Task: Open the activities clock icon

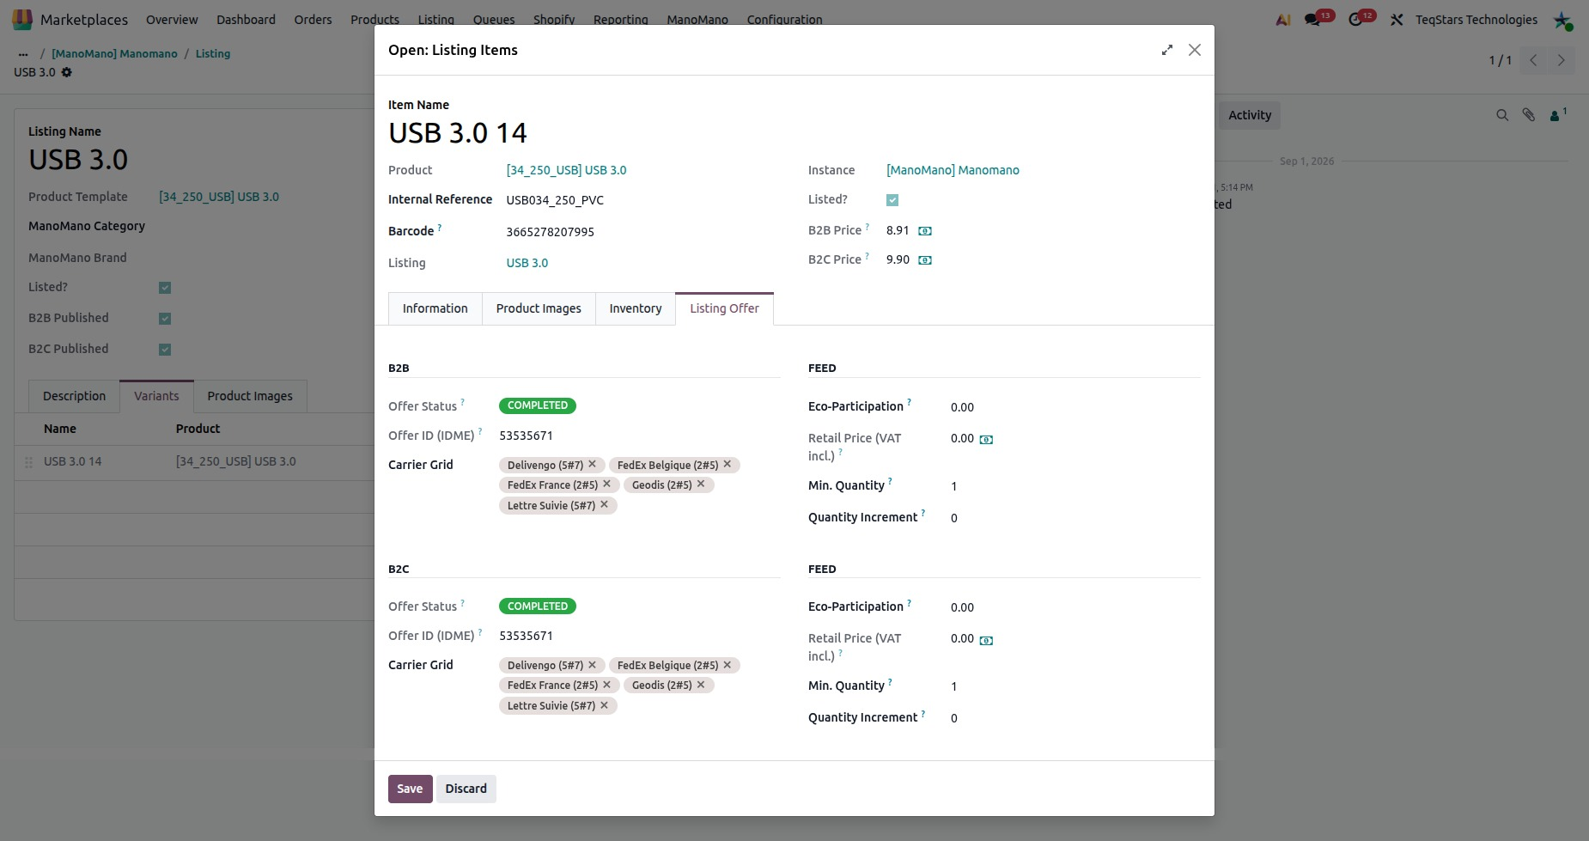Action: (x=1355, y=20)
